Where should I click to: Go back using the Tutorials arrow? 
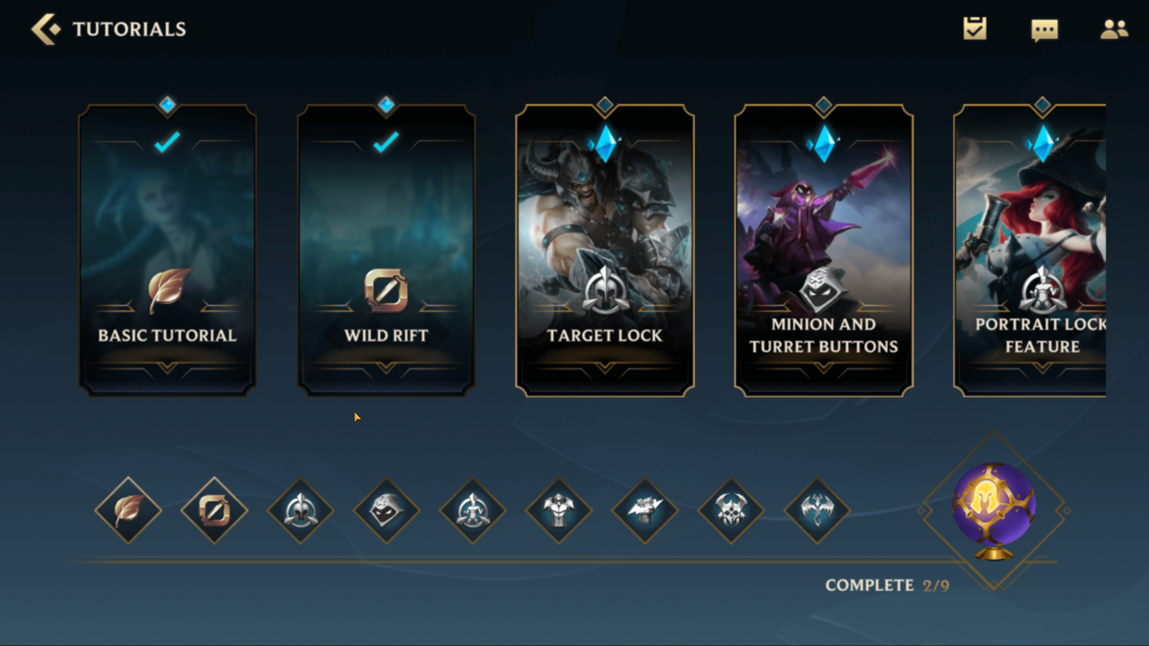[x=45, y=29]
